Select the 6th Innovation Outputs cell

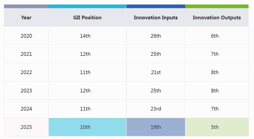click(x=215, y=36)
